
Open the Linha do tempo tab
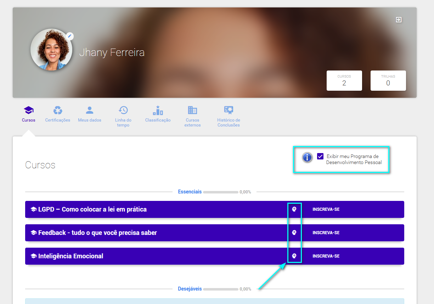coord(123,117)
